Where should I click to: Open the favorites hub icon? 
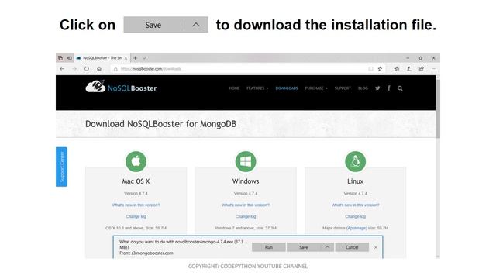tap(397, 69)
